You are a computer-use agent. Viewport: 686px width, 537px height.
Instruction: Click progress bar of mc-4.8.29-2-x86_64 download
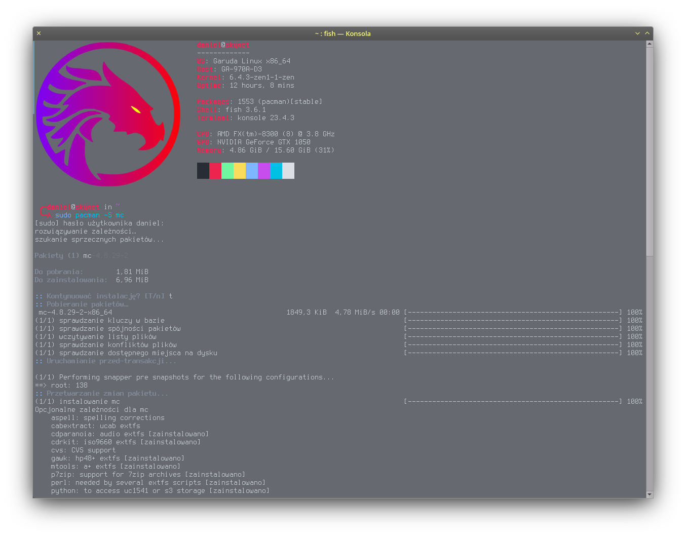click(513, 313)
